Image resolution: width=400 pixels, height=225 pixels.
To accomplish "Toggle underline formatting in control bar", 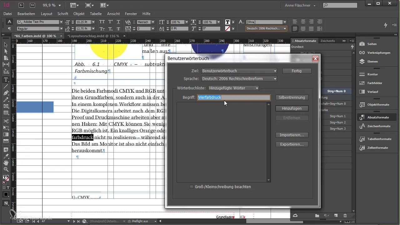I will [118, 22].
